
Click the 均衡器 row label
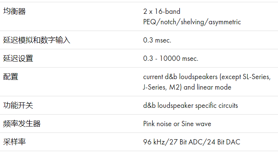pos(15,12)
